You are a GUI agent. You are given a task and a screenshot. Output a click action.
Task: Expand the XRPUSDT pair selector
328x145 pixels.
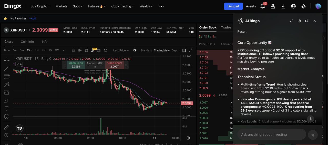pos(29,30)
